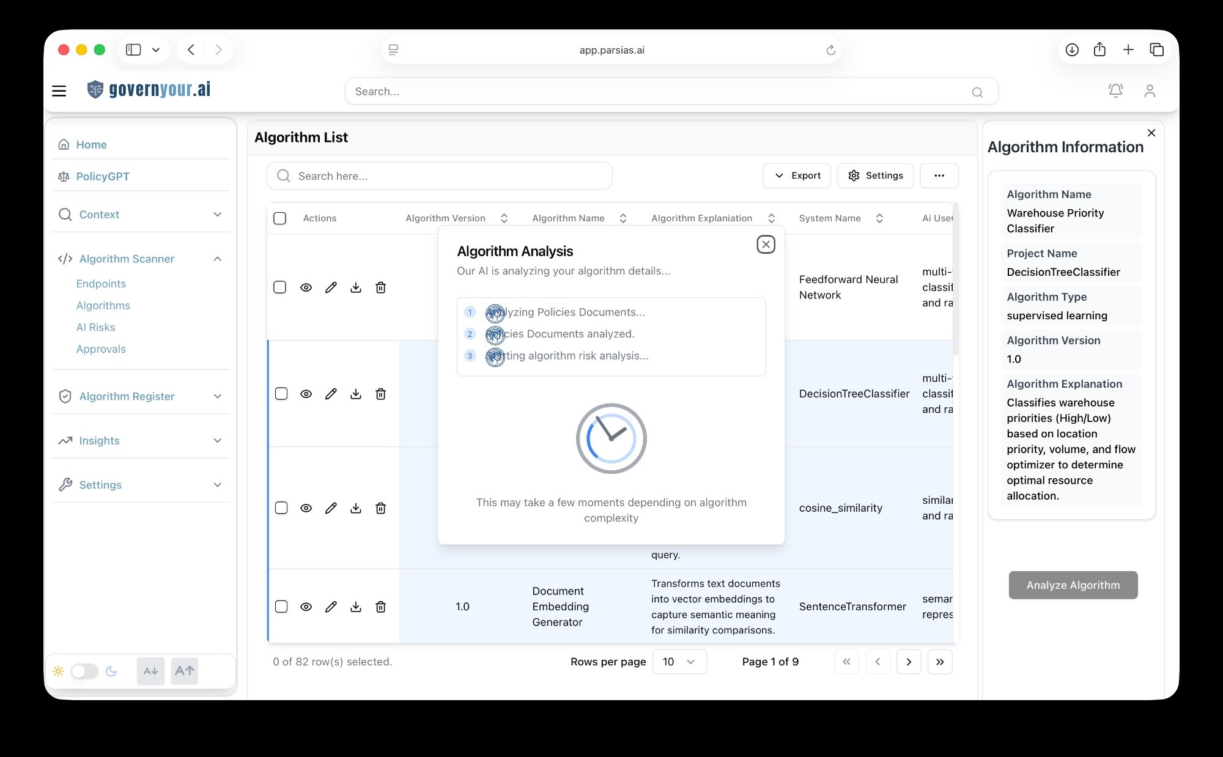This screenshot has width=1223, height=757.
Task: Click the Analyze Algorithm button
Action: pyautogui.click(x=1073, y=585)
